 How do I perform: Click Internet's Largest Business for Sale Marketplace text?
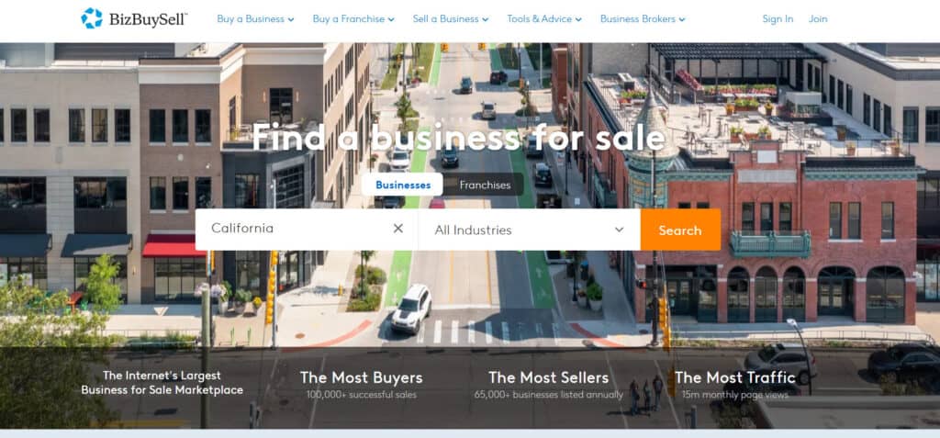coord(162,383)
